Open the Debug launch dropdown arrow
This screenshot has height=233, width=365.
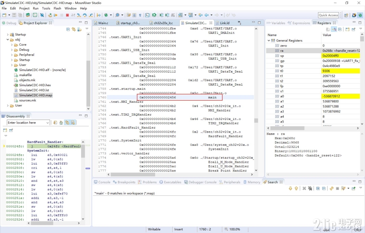(111, 15)
